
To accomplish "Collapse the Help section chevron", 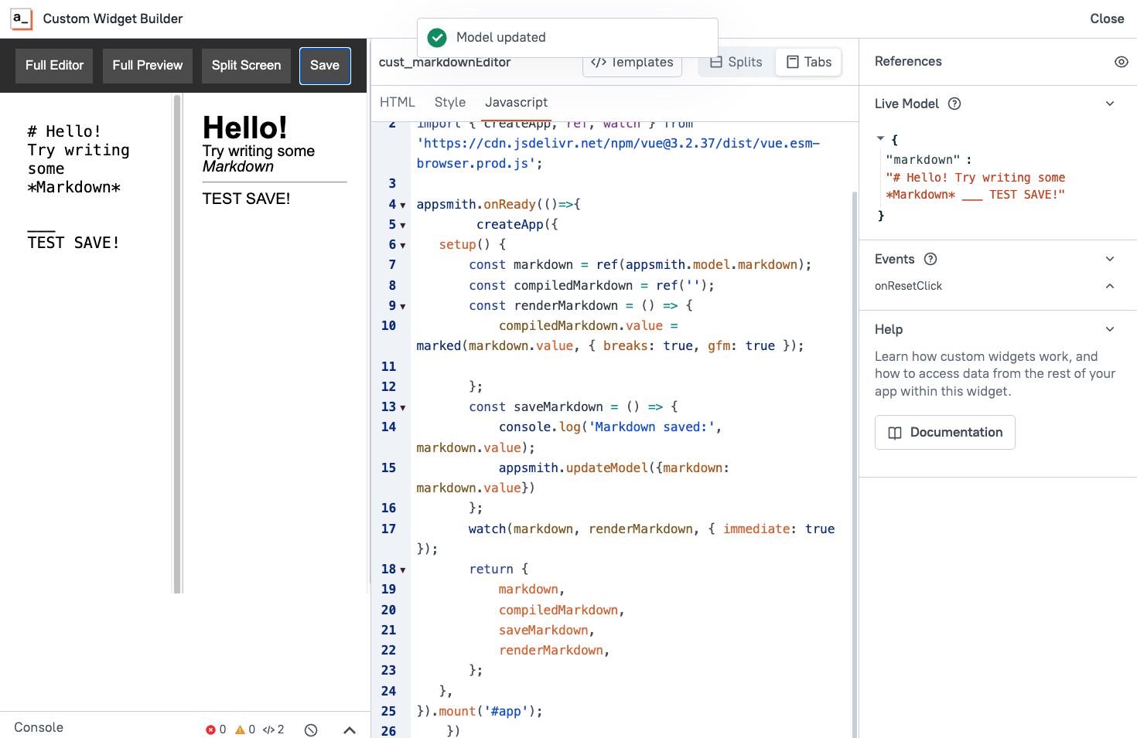I will point(1110,329).
